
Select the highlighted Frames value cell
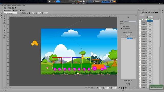pyautogui.click(x=129, y=39)
